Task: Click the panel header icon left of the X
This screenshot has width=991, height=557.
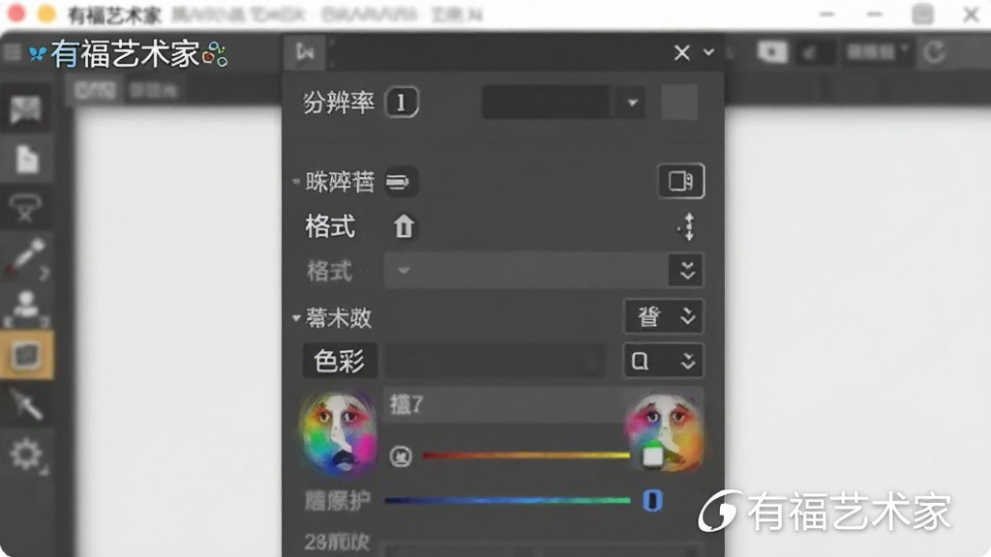Action: pos(305,52)
